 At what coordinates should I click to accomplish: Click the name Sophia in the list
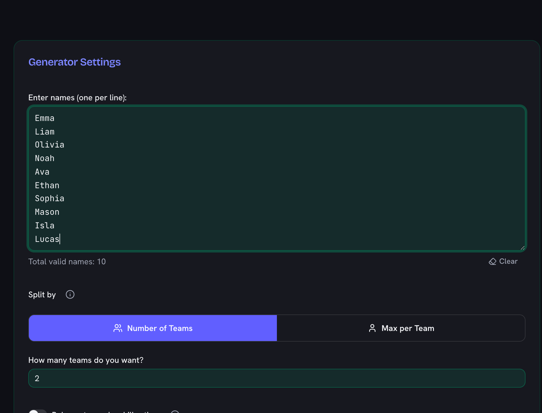point(49,199)
